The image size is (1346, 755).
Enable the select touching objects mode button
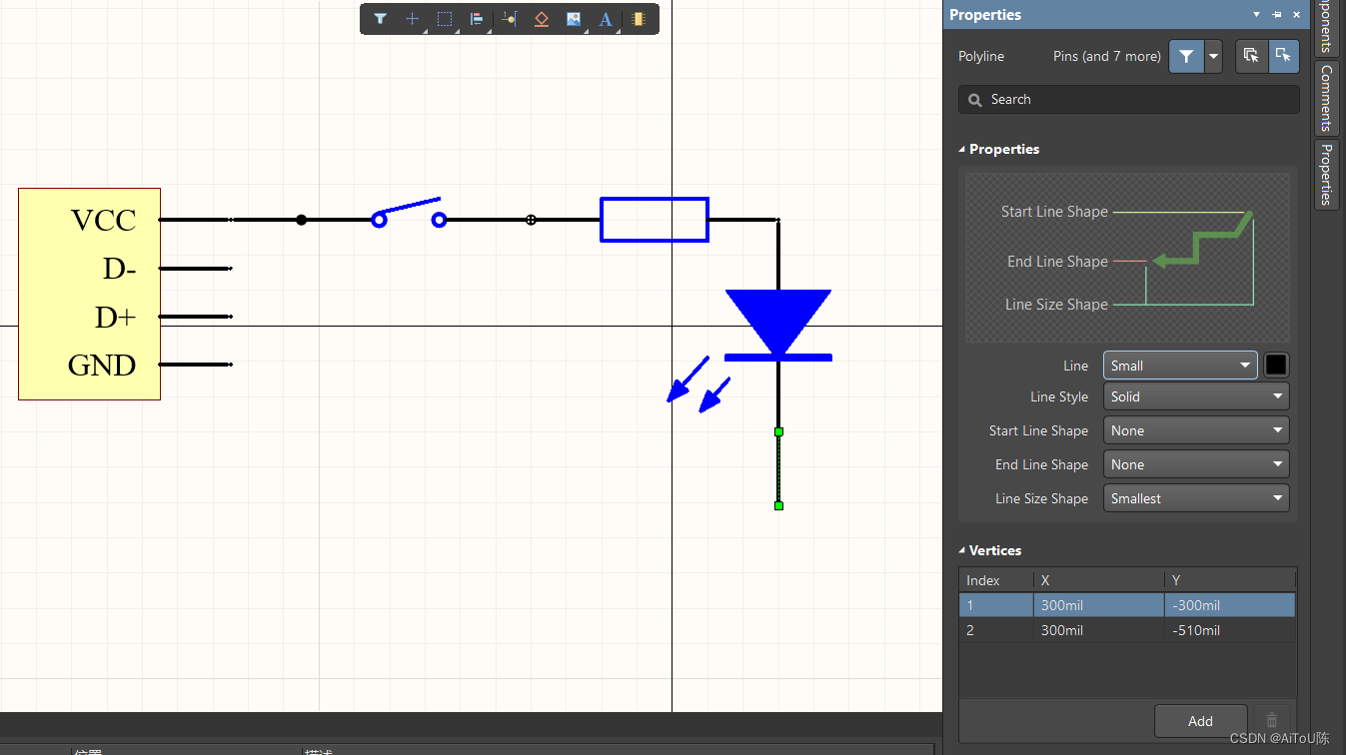1251,56
